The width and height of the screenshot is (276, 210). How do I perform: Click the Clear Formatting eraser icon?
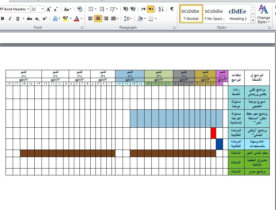tap(80, 9)
